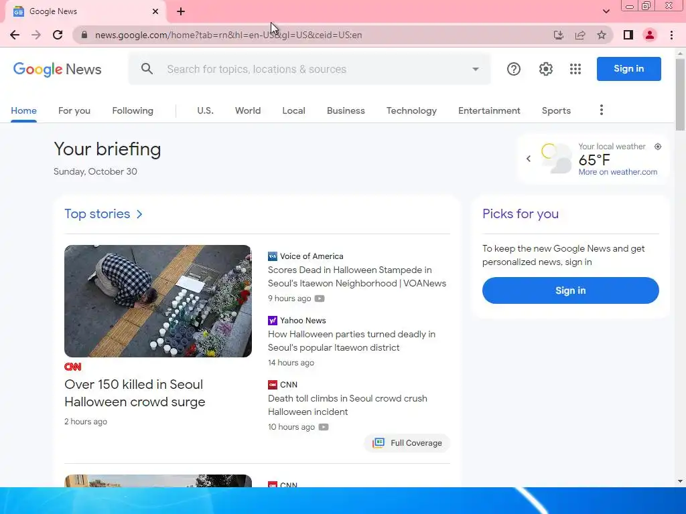686x514 pixels.
Task: Click the Google News logo
Action: 58,69
